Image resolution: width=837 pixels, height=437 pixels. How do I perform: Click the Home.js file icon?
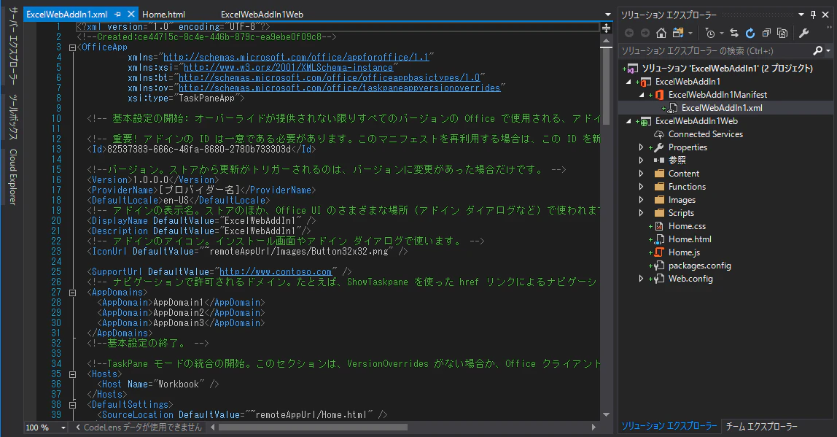[x=660, y=252]
